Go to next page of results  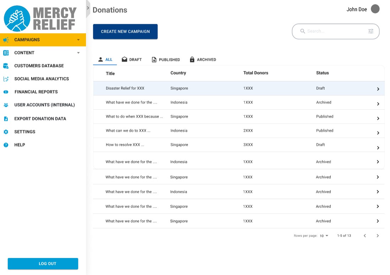coord(378,236)
